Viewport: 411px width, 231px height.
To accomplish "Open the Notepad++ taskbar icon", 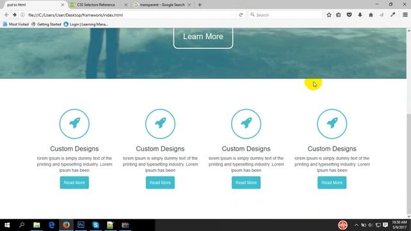I will click(x=110, y=225).
